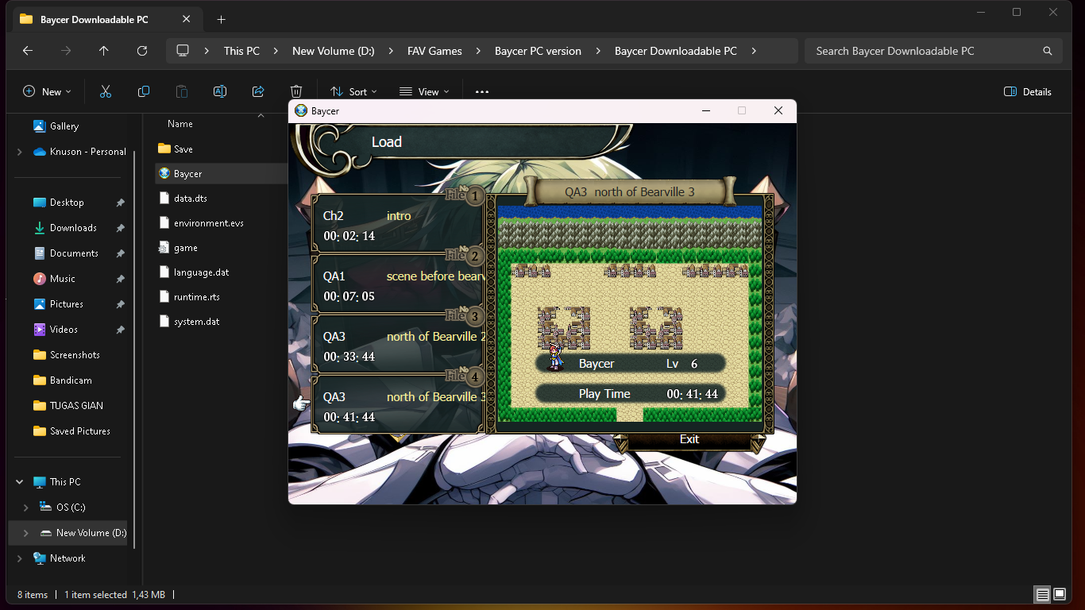Click the Copy icon in toolbar
Image resolution: width=1085 pixels, height=610 pixels.
[144, 91]
